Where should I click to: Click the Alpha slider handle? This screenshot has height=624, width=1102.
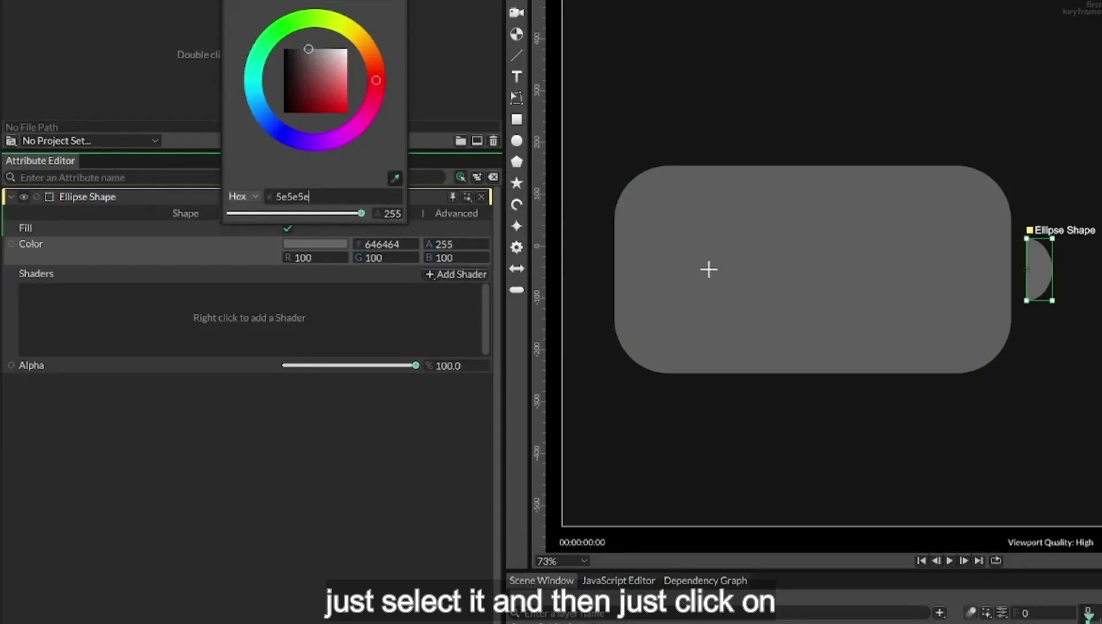(416, 365)
